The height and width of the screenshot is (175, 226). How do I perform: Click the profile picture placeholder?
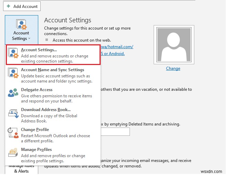coord(174,45)
